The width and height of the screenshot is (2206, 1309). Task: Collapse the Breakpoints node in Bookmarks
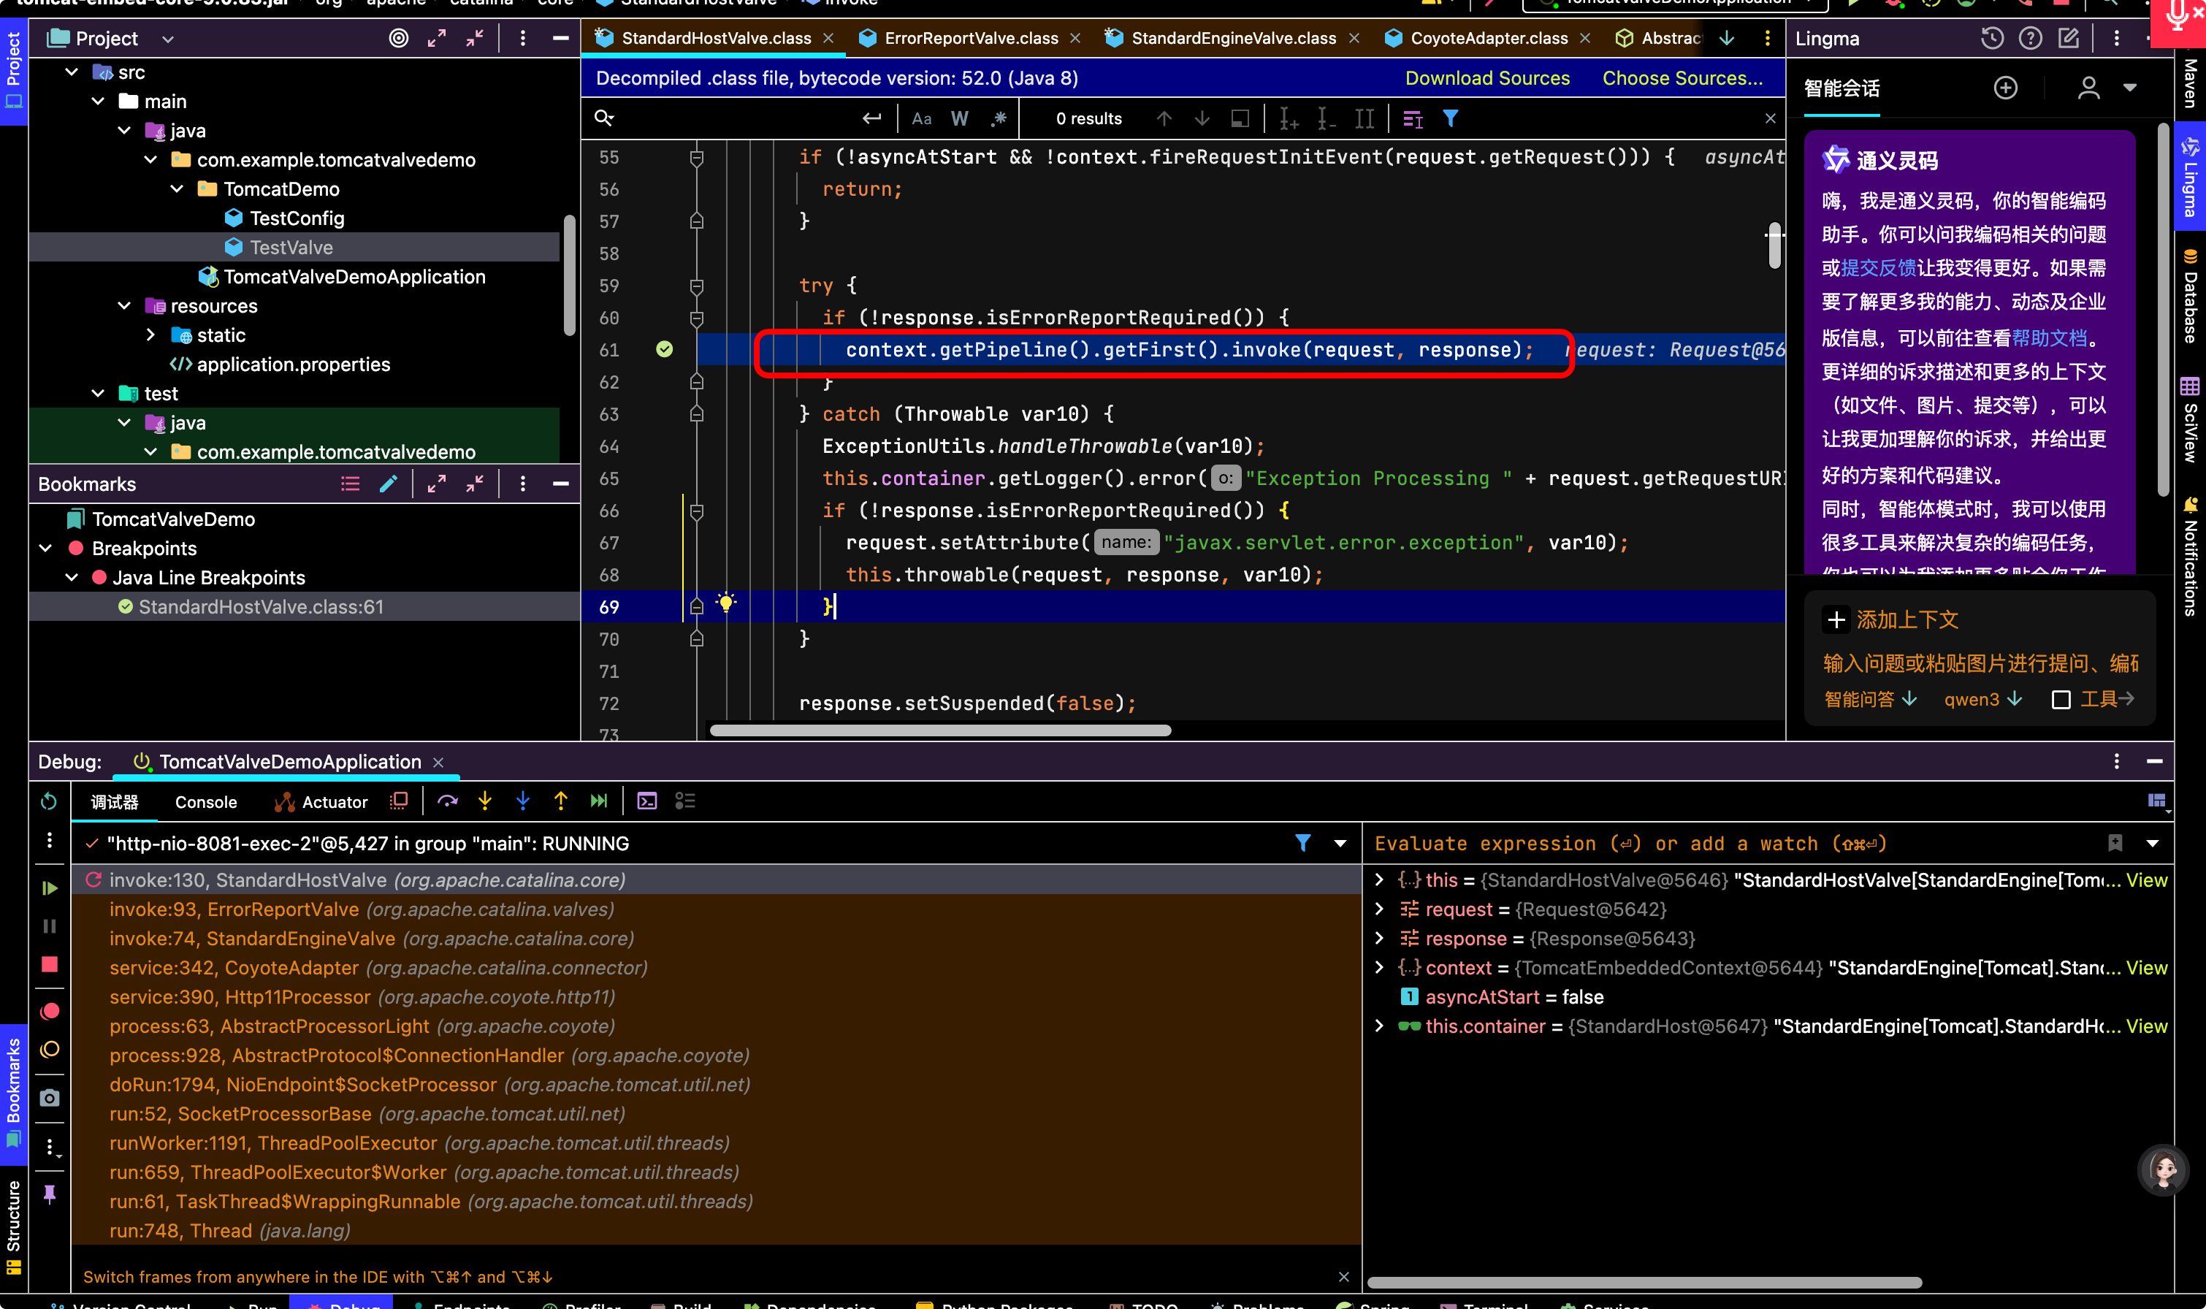click(46, 549)
